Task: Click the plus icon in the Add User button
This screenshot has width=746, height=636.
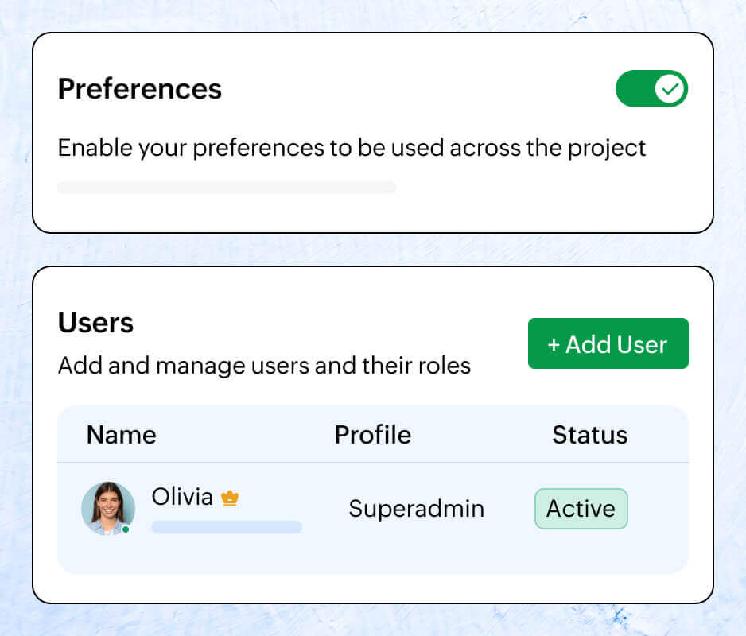Action: (553, 343)
